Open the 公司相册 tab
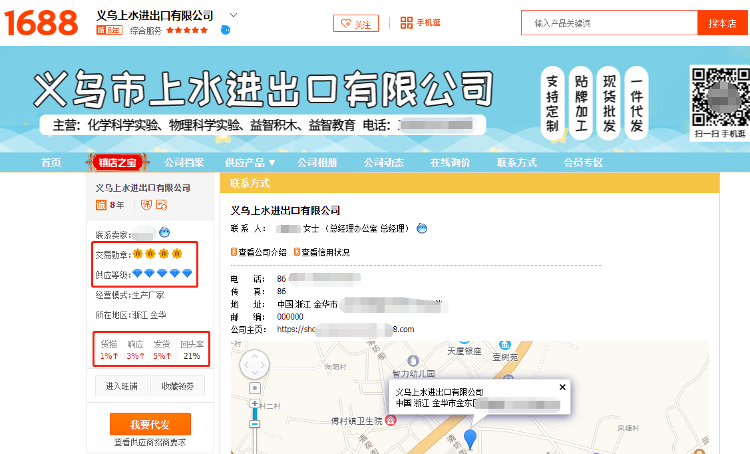 point(317,162)
